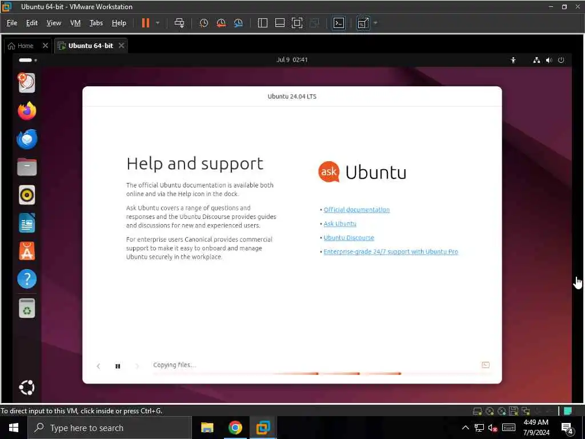This screenshot has width=585, height=439.
Task: Open the App Center from the dock
Action: click(27, 251)
